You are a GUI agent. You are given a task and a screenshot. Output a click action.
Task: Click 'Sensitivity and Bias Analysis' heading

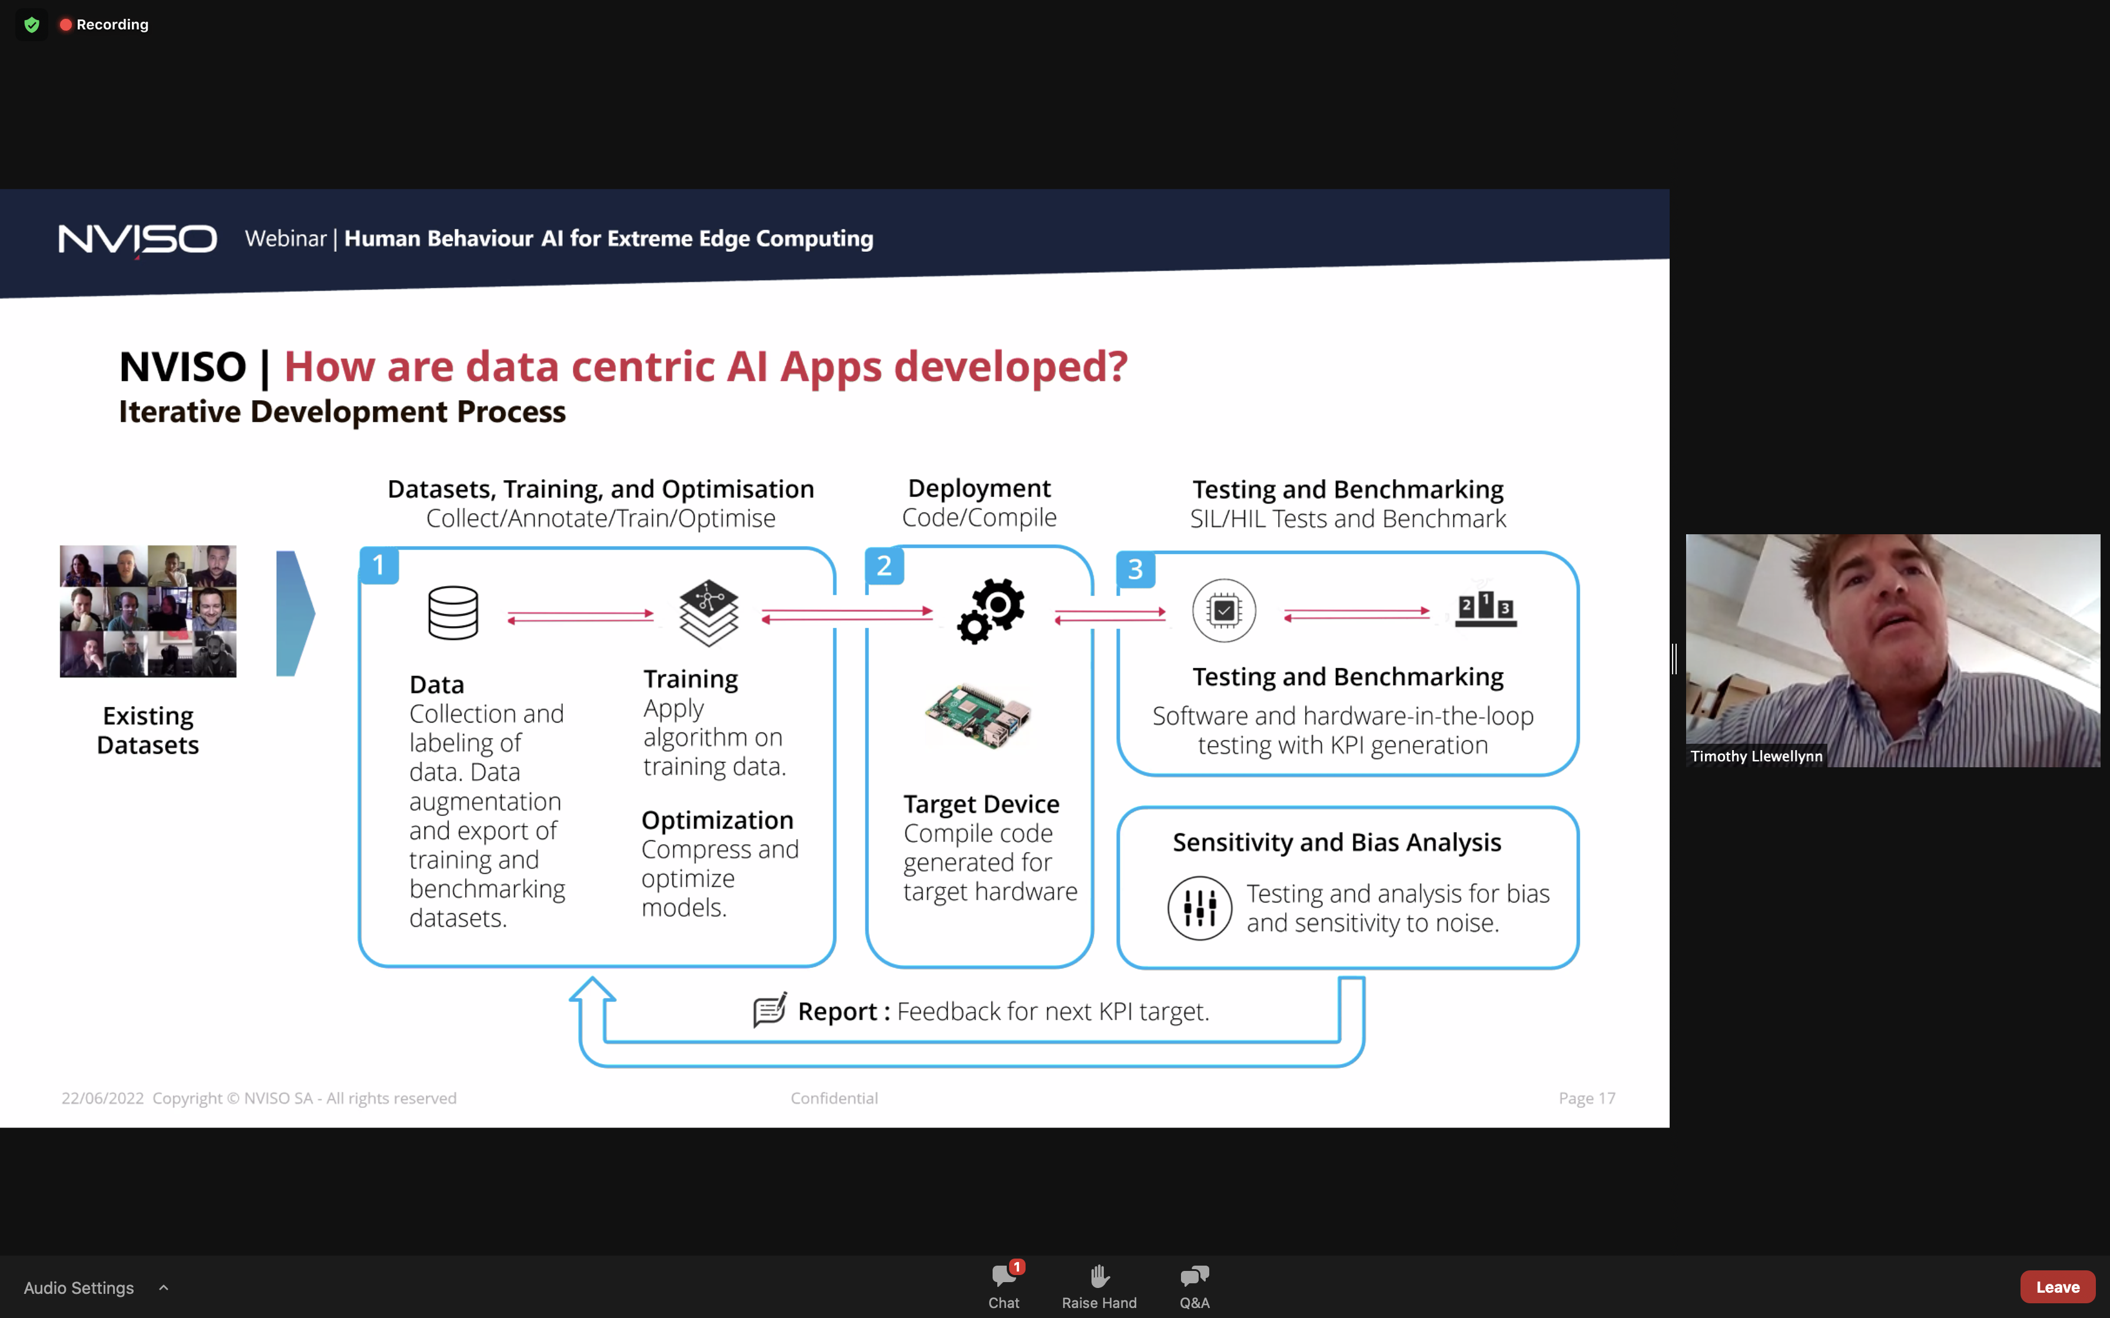[1336, 843]
